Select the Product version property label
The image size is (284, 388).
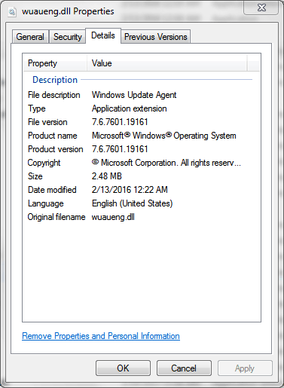tap(56, 149)
